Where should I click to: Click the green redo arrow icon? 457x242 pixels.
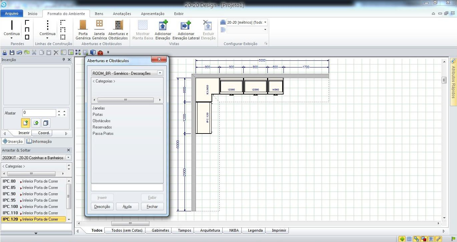(x=26, y=52)
